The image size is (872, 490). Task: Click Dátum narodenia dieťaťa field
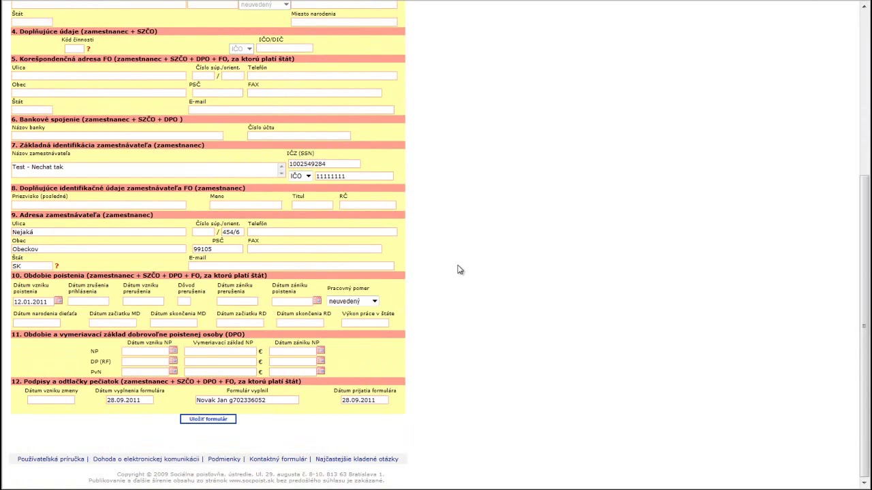tap(37, 323)
